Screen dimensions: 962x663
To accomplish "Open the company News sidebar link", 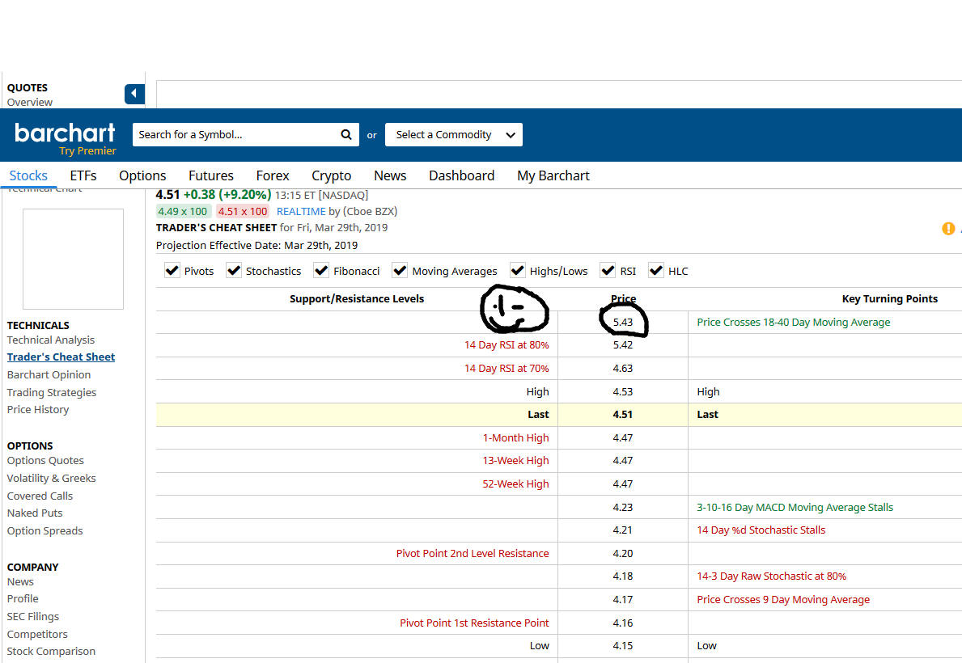I will click(20, 581).
